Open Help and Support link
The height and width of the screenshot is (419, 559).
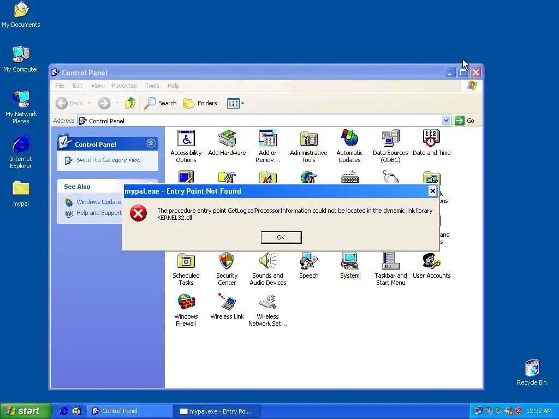(99, 213)
